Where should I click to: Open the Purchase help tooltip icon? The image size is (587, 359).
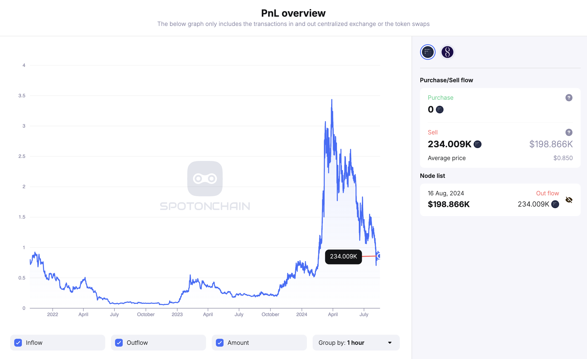pos(569,98)
